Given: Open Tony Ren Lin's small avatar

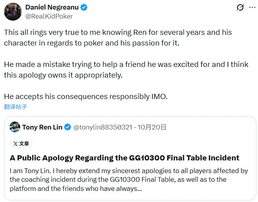Looking at the screenshot, I should [15, 127].
